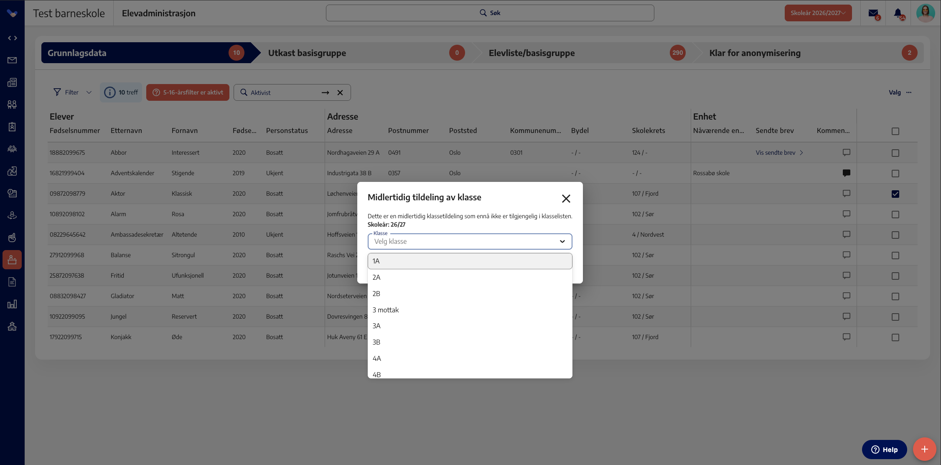Viewport: 941px width, 465px height.
Task: Select the checkbox for Balanse row
Action: click(895, 255)
